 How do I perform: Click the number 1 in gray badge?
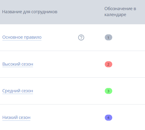point(108,38)
